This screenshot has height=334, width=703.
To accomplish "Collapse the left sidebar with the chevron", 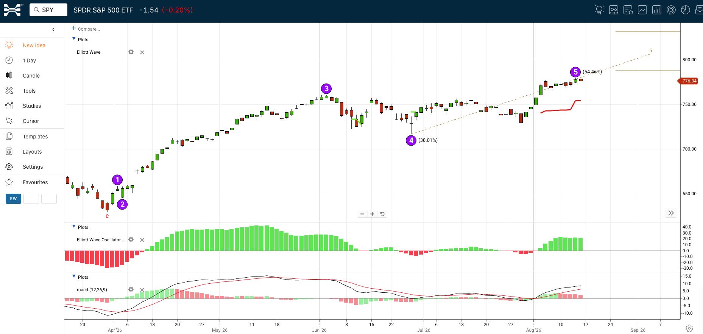I will pos(53,30).
